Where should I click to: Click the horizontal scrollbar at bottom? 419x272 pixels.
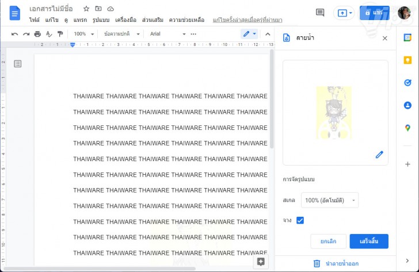[100, 269]
